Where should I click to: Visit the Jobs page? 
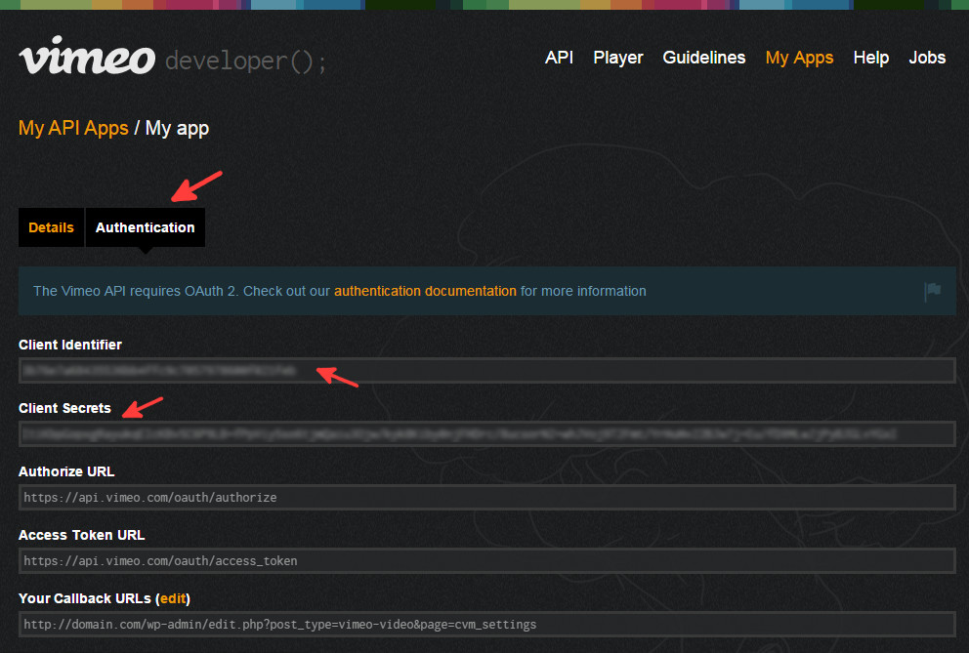[927, 58]
